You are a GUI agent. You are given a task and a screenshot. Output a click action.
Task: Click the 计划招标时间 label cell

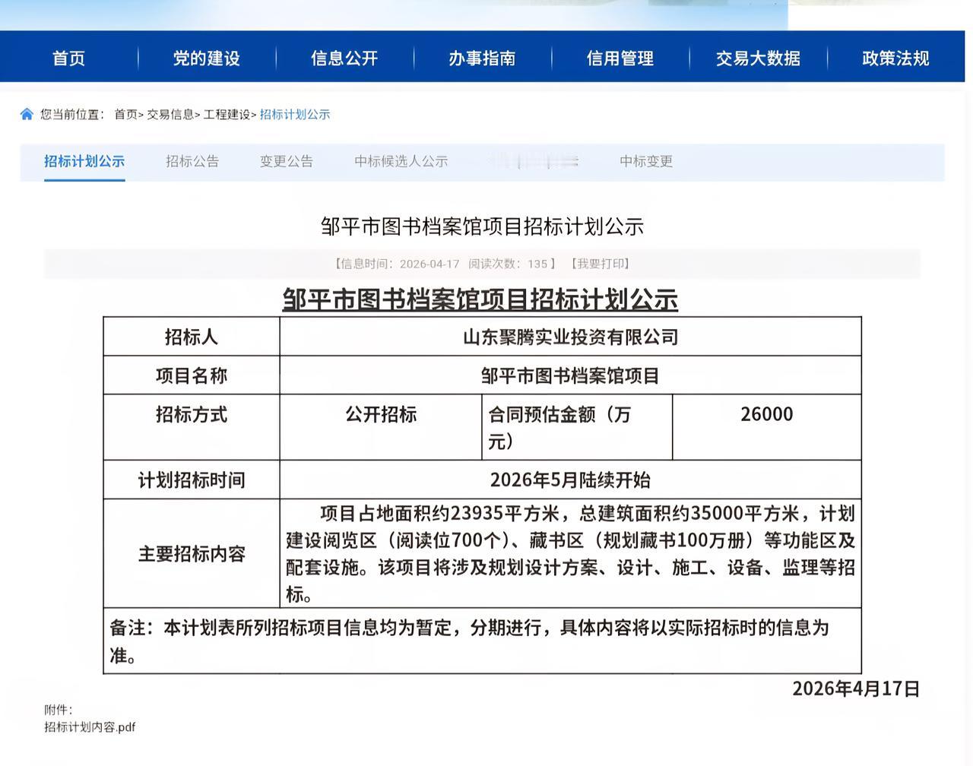pos(192,480)
